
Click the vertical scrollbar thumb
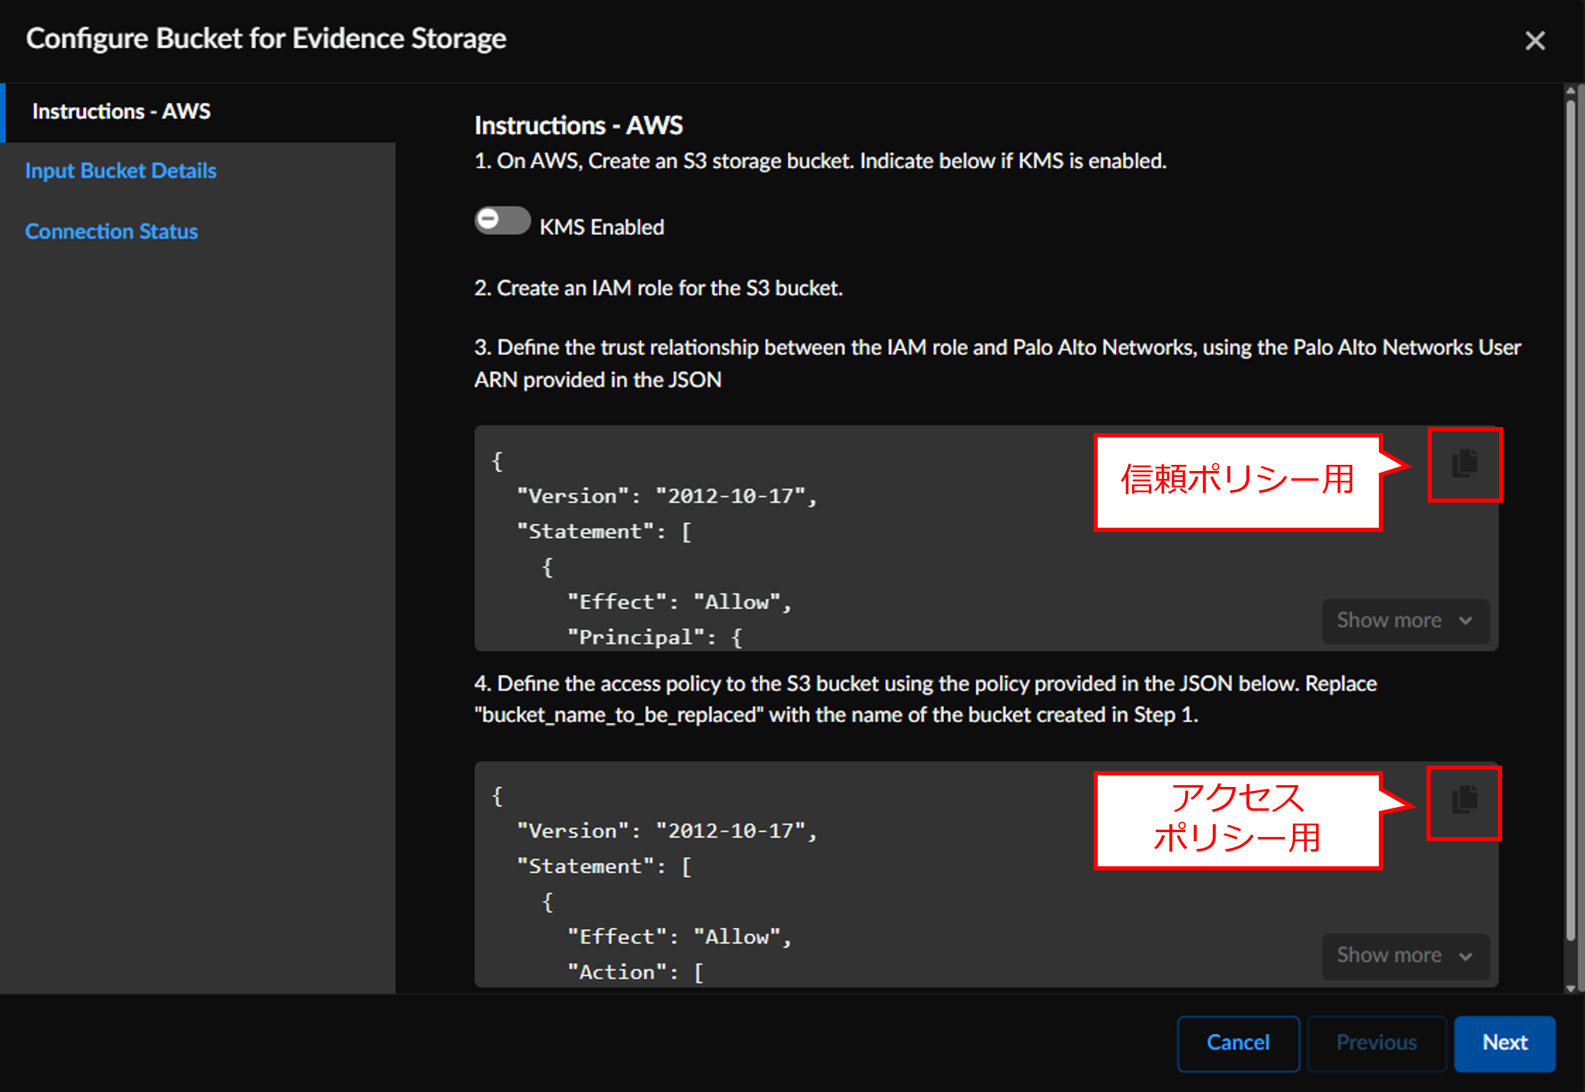pos(1570,520)
